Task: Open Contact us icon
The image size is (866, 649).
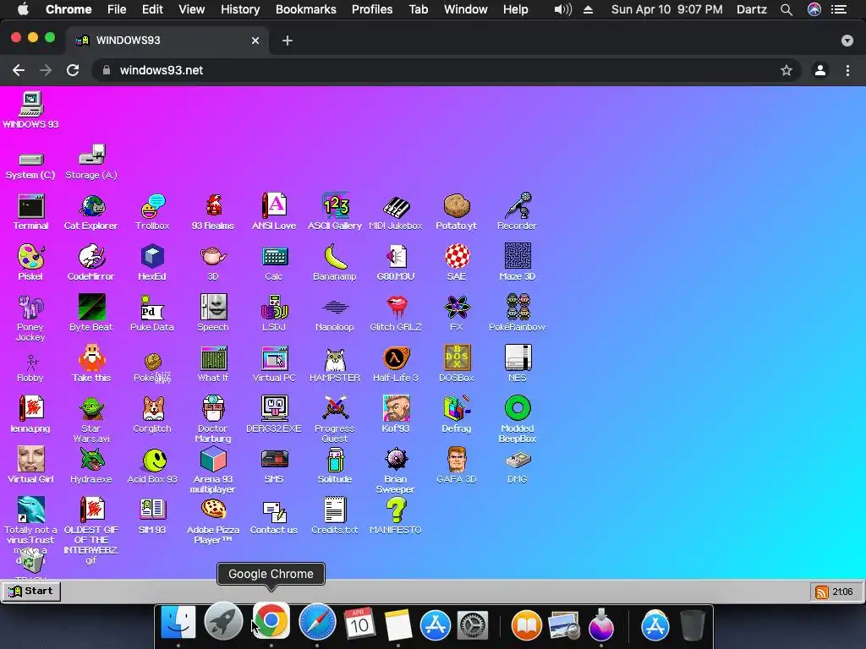Action: tap(274, 510)
